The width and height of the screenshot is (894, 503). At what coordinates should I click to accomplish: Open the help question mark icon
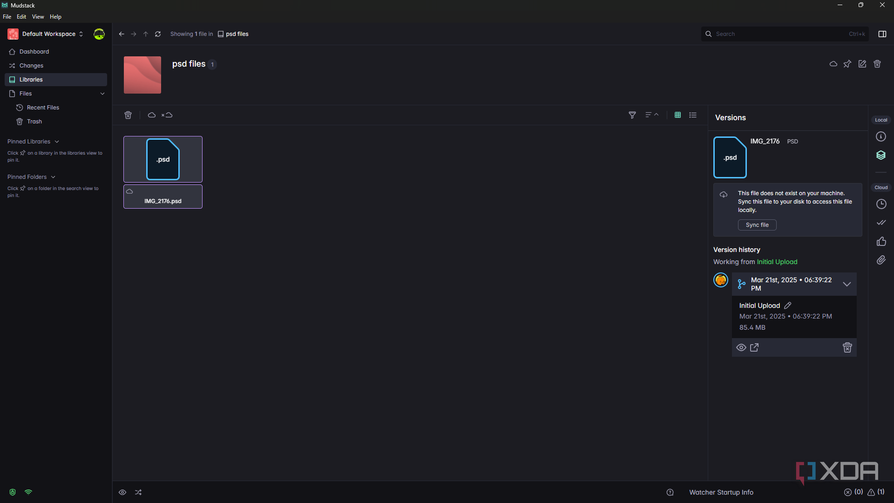coord(670,492)
